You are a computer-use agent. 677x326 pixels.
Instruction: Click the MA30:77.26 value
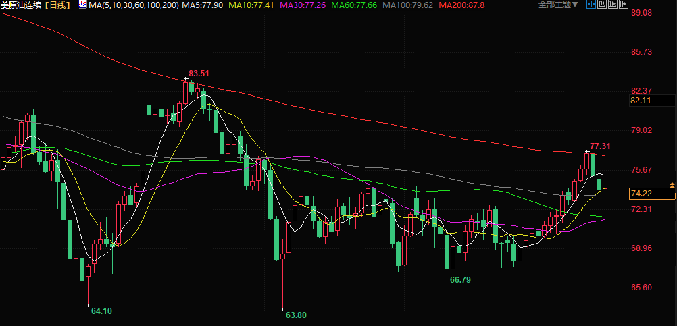coord(303,5)
